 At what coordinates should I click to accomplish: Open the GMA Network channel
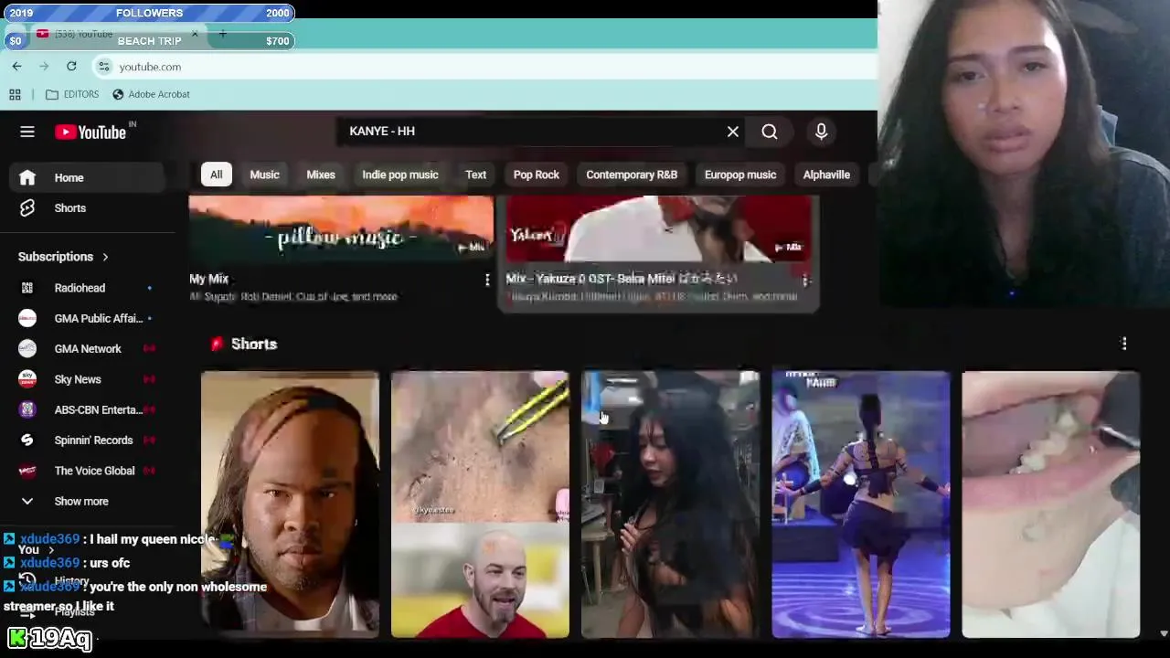(87, 349)
